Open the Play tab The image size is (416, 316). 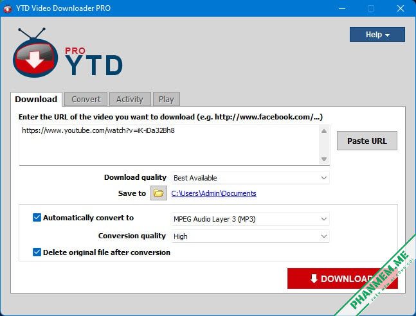point(167,99)
